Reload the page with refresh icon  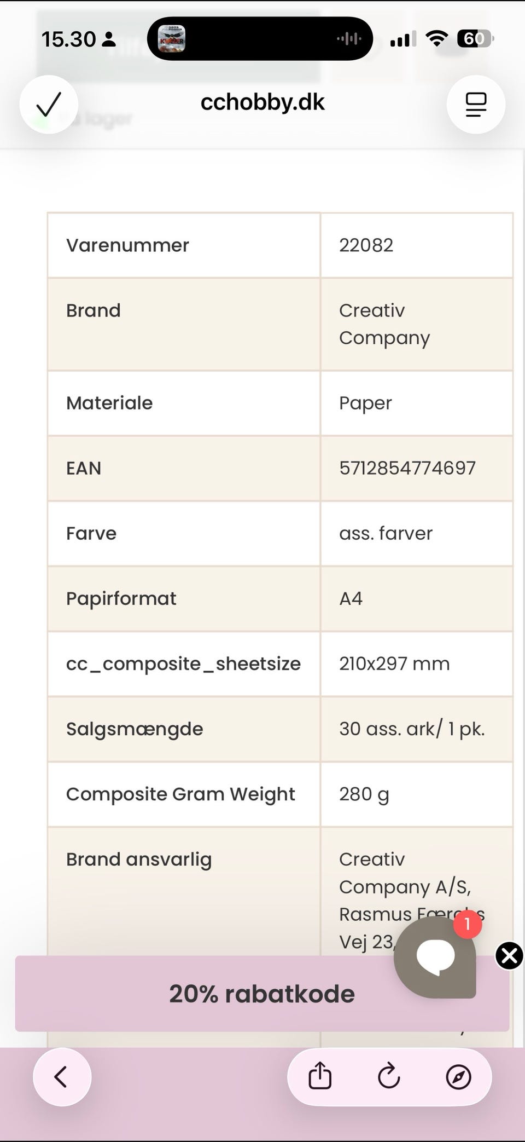pyautogui.click(x=389, y=1076)
